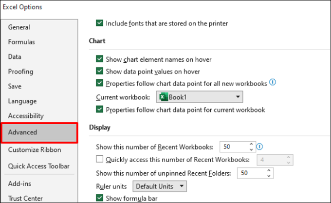Open the Current workbook dropdown
This screenshot has width=331, height=203.
(238, 97)
